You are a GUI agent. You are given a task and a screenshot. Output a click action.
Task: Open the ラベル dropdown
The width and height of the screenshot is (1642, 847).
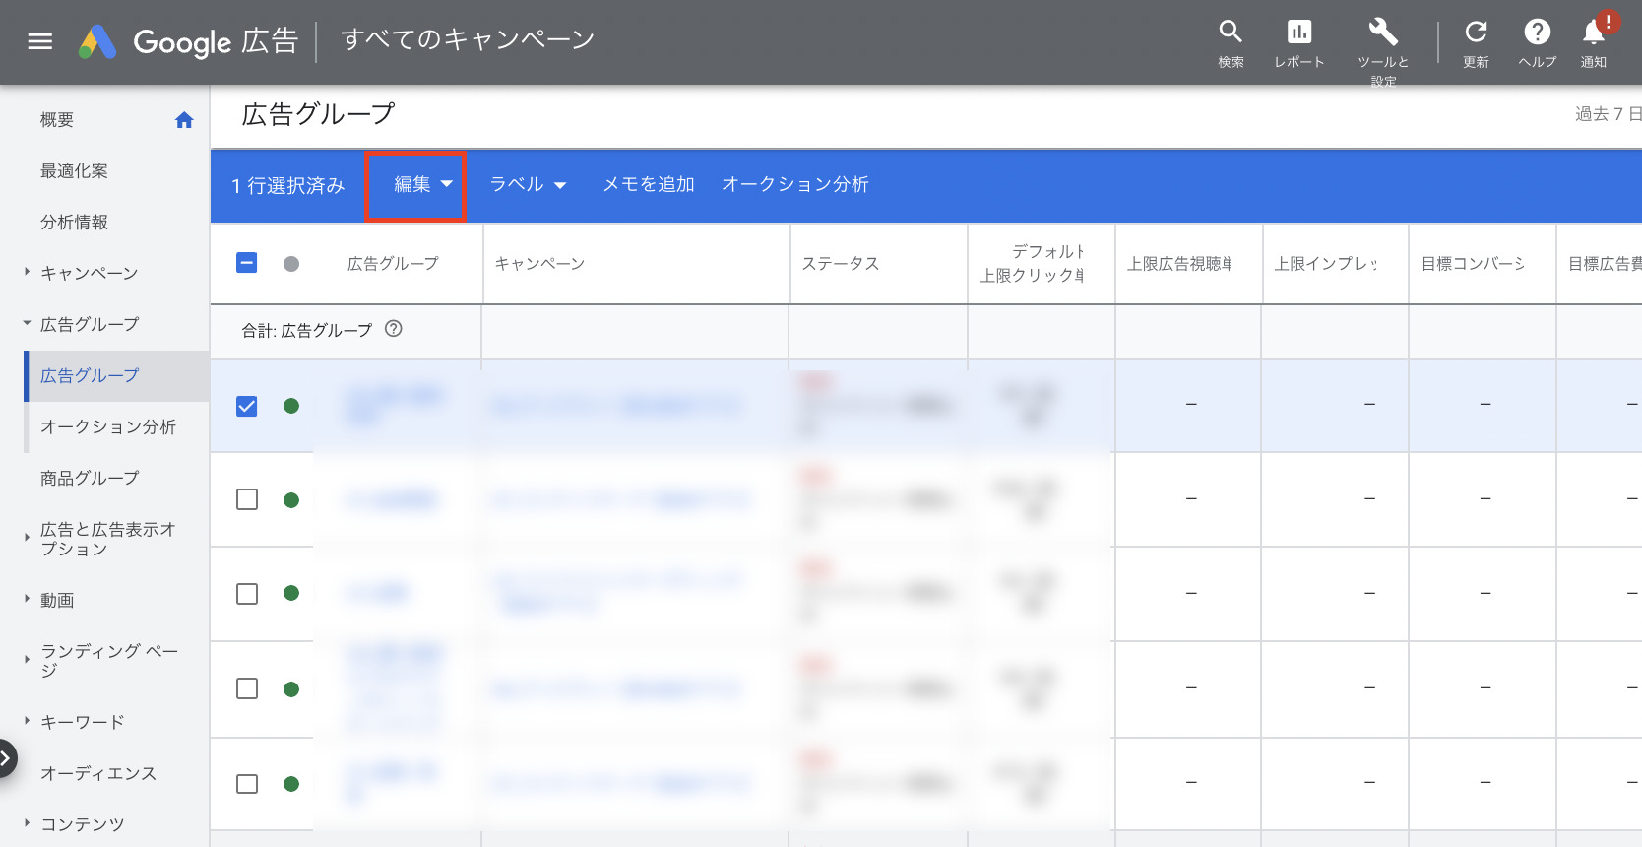point(528,184)
